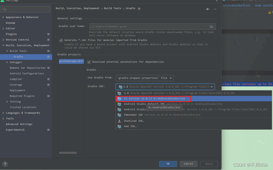The image size is (273, 170).
Task: Select 11 version 11.0.13 D:/AndroidStudio/jre
Action: (x=193, y=99)
